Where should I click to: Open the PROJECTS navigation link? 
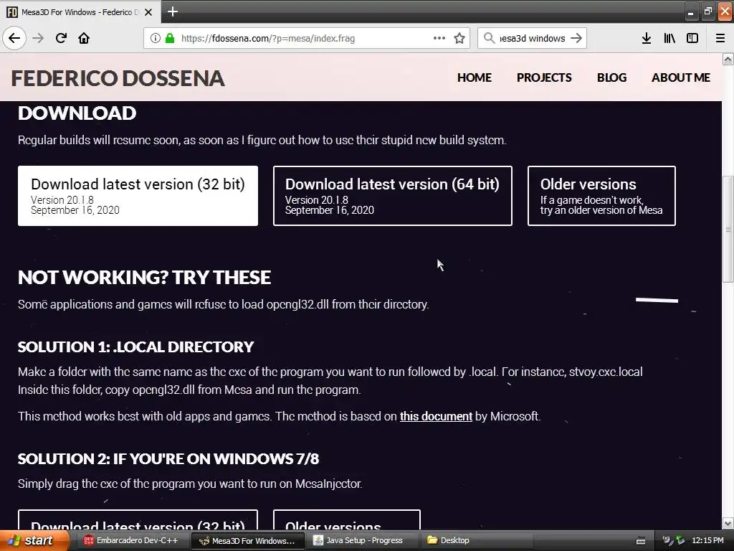[x=544, y=77]
